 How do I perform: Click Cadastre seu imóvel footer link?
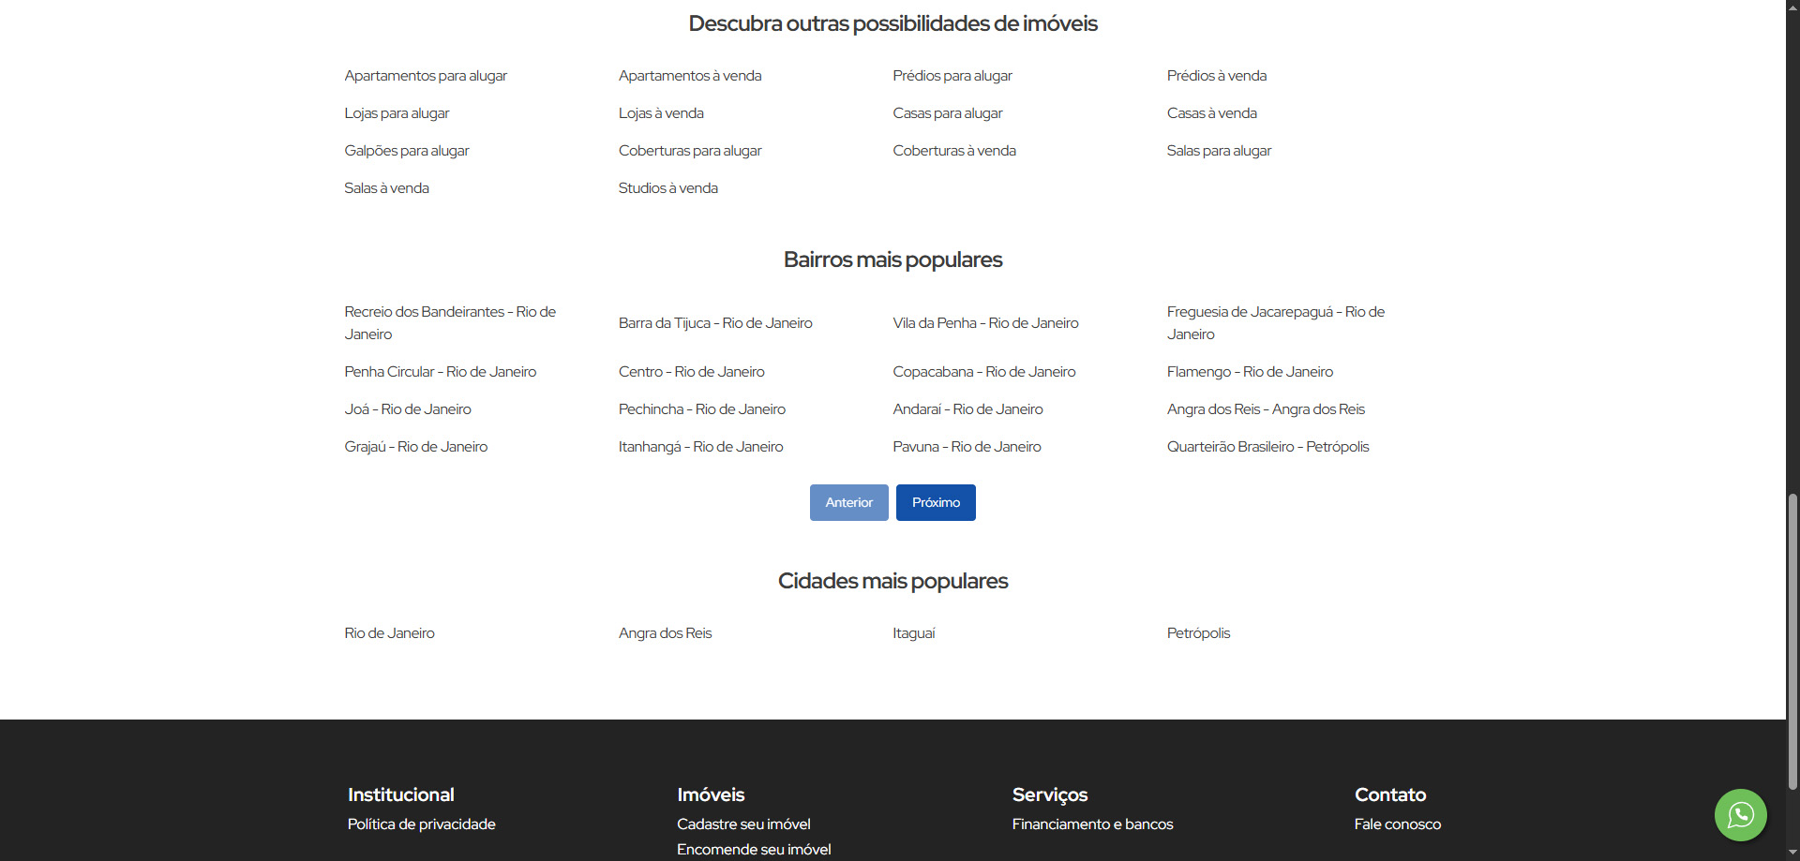click(x=742, y=824)
